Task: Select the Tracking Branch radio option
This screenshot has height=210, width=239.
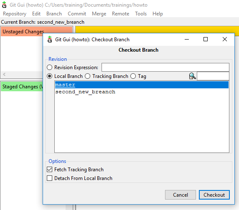Action: [88, 76]
